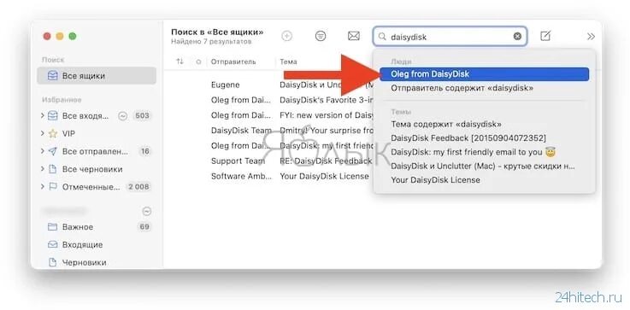Click the Важное folder icon
Viewport: 630px width, 310px height.
53,227
